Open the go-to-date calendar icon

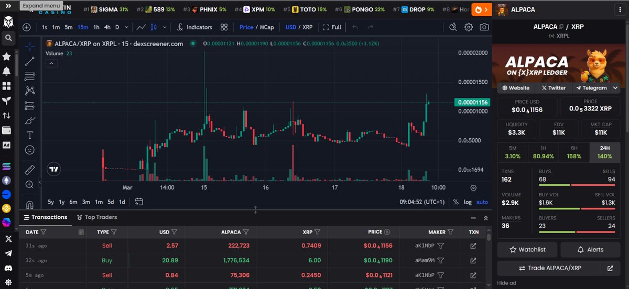tap(138, 202)
